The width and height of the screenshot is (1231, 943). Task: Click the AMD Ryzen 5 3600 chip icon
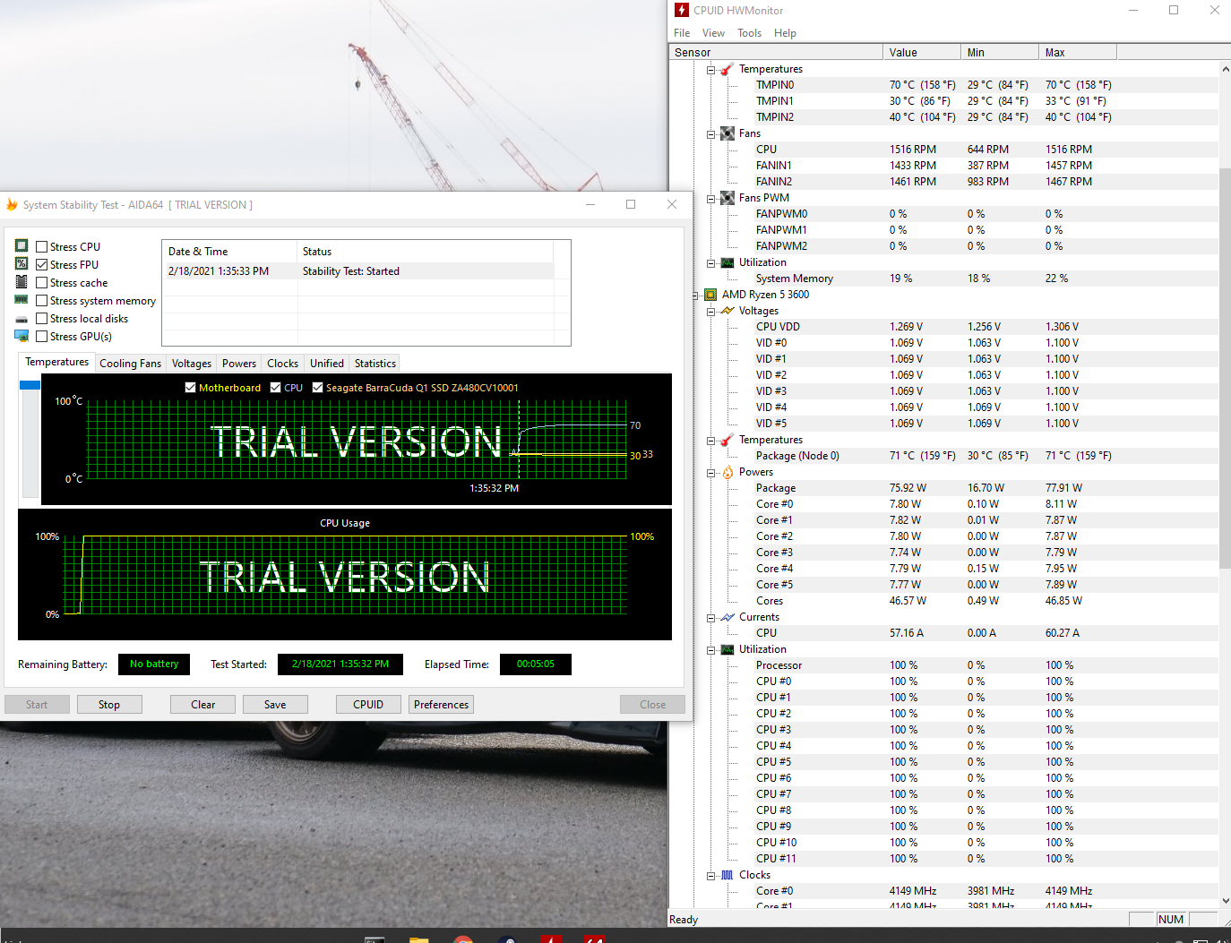point(710,295)
